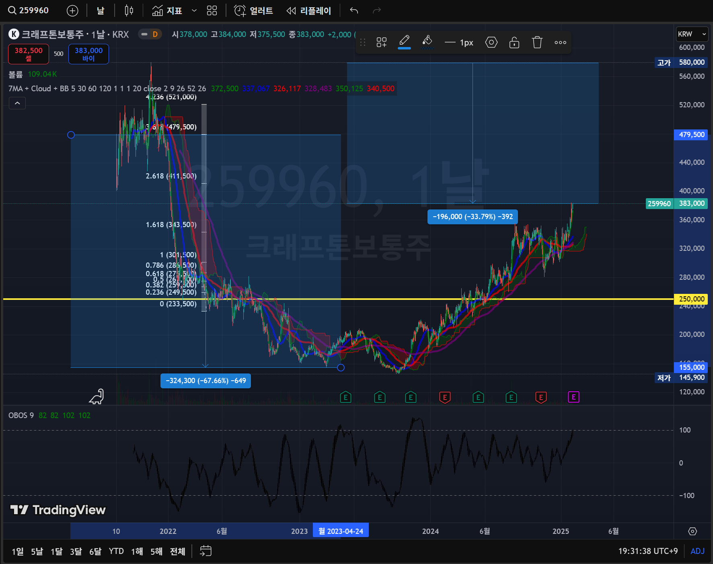Select the YTD time range
713x564 pixels.
tap(116, 551)
